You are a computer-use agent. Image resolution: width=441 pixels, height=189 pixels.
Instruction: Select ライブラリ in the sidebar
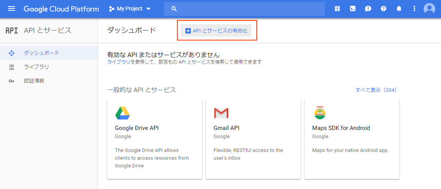click(49, 67)
